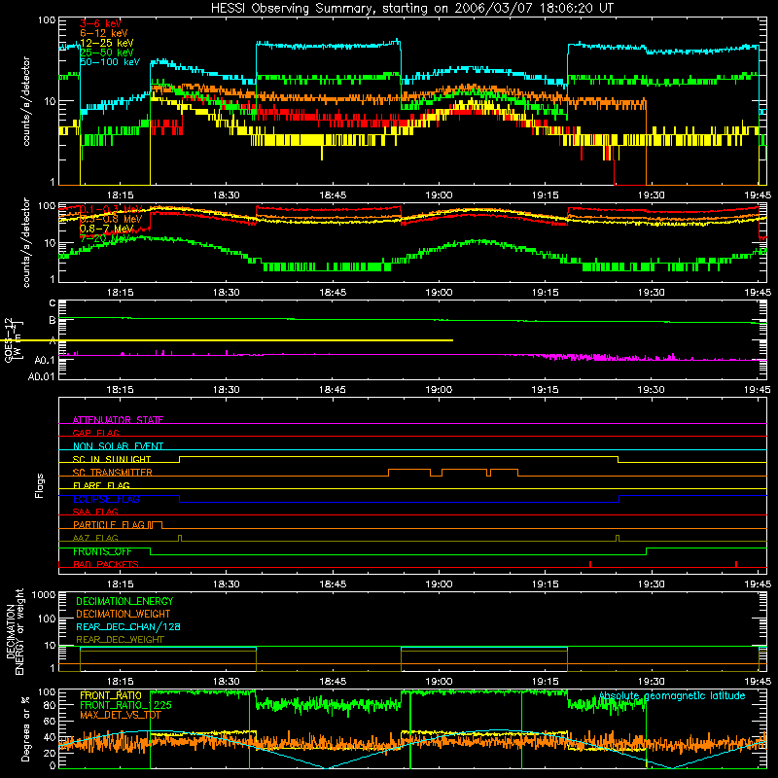Click the Degrees or % axis title
The image size is (778, 778).
(x=25, y=728)
